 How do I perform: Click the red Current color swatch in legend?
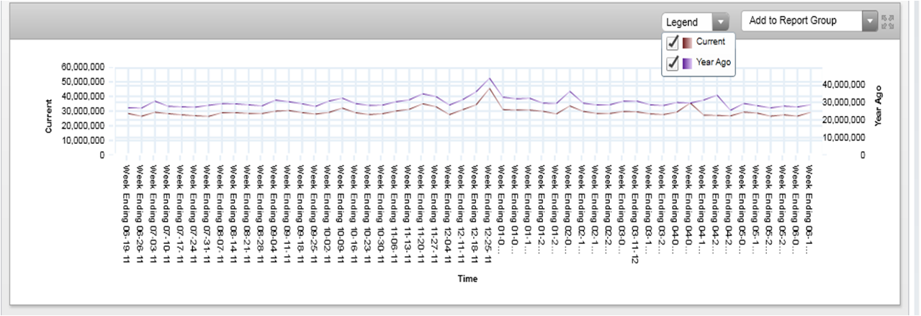pos(688,42)
